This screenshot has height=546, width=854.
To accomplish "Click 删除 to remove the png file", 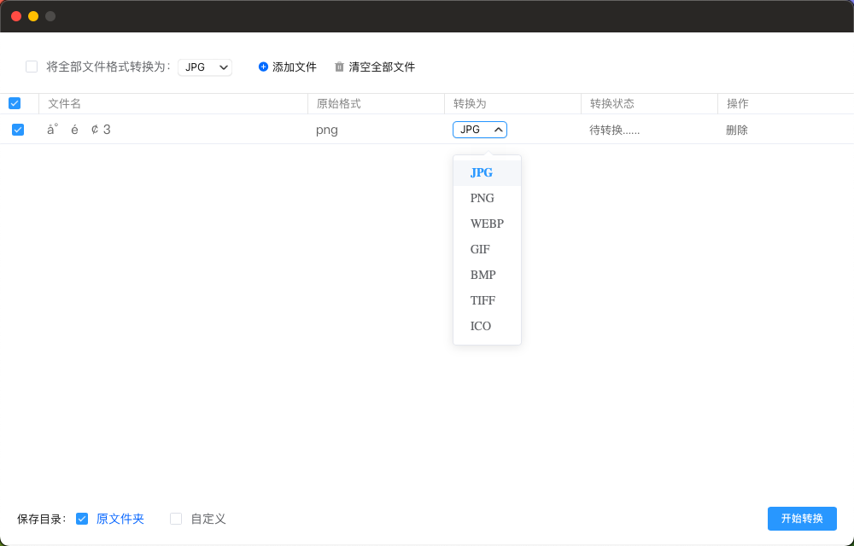I will point(737,130).
